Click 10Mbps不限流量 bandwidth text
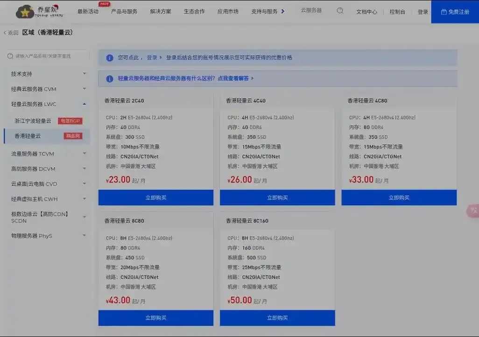This screenshot has height=337, width=479. [140, 147]
